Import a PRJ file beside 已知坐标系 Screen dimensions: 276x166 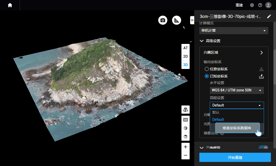click(261, 76)
